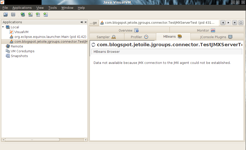Click the Add Application Snapshot toolbar icon
Image resolution: width=246 pixels, height=150 pixels.
tap(46, 15)
